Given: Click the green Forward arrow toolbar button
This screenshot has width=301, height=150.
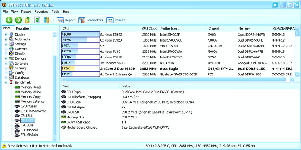Looking at the screenshot, I should [18, 20].
